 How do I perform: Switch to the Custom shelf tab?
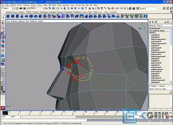(113, 12)
